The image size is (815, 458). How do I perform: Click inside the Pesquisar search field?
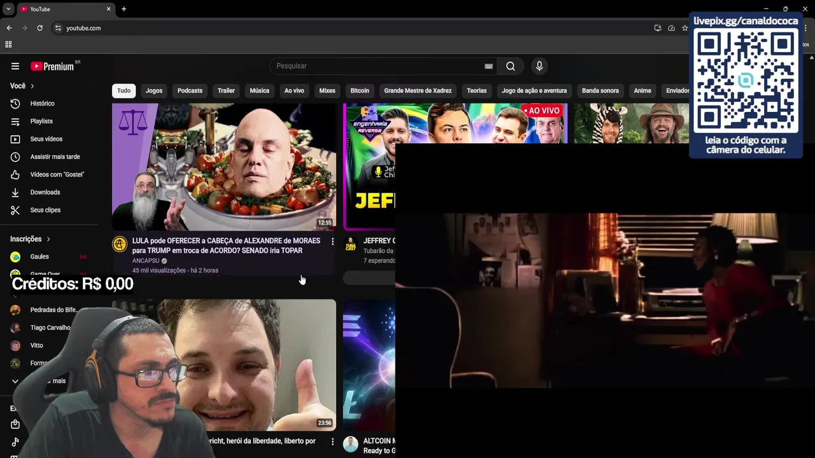(379, 66)
